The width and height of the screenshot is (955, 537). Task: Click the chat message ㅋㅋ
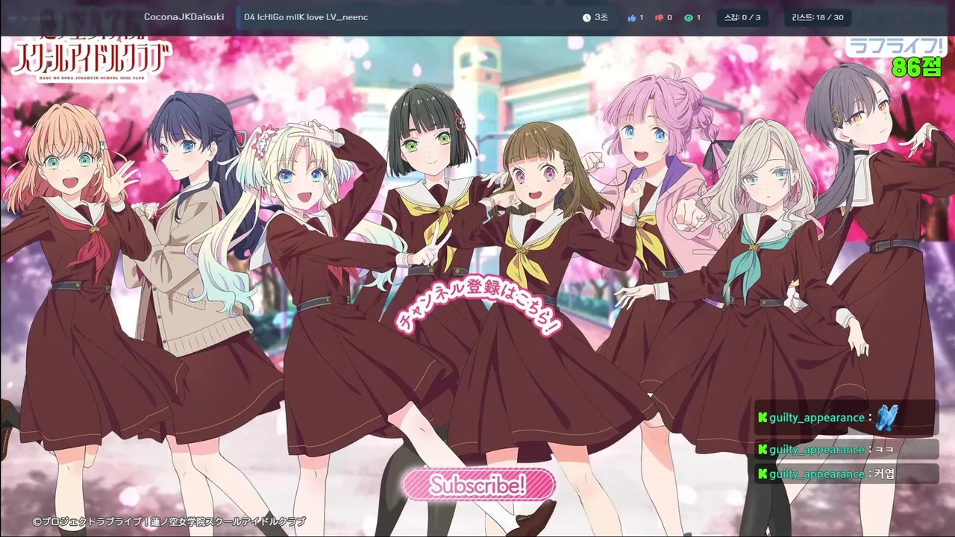[883, 450]
